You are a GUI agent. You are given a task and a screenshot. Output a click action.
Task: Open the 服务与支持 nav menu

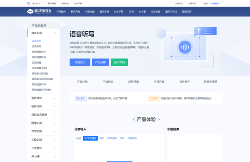171,12
